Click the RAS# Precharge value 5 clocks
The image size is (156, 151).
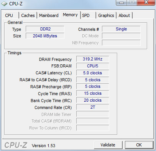pos(93,86)
